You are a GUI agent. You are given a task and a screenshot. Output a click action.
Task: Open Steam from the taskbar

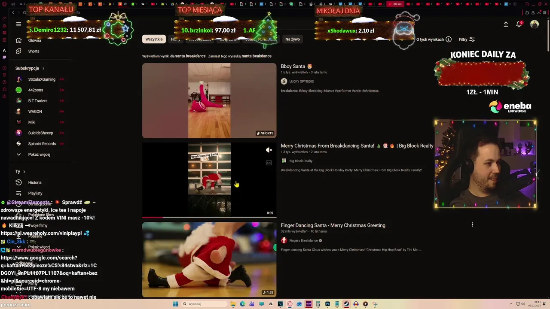pos(346,304)
